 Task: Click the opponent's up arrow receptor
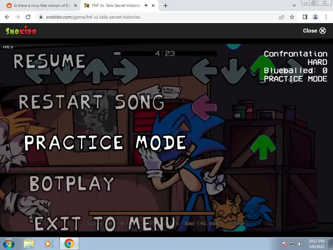[96, 71]
